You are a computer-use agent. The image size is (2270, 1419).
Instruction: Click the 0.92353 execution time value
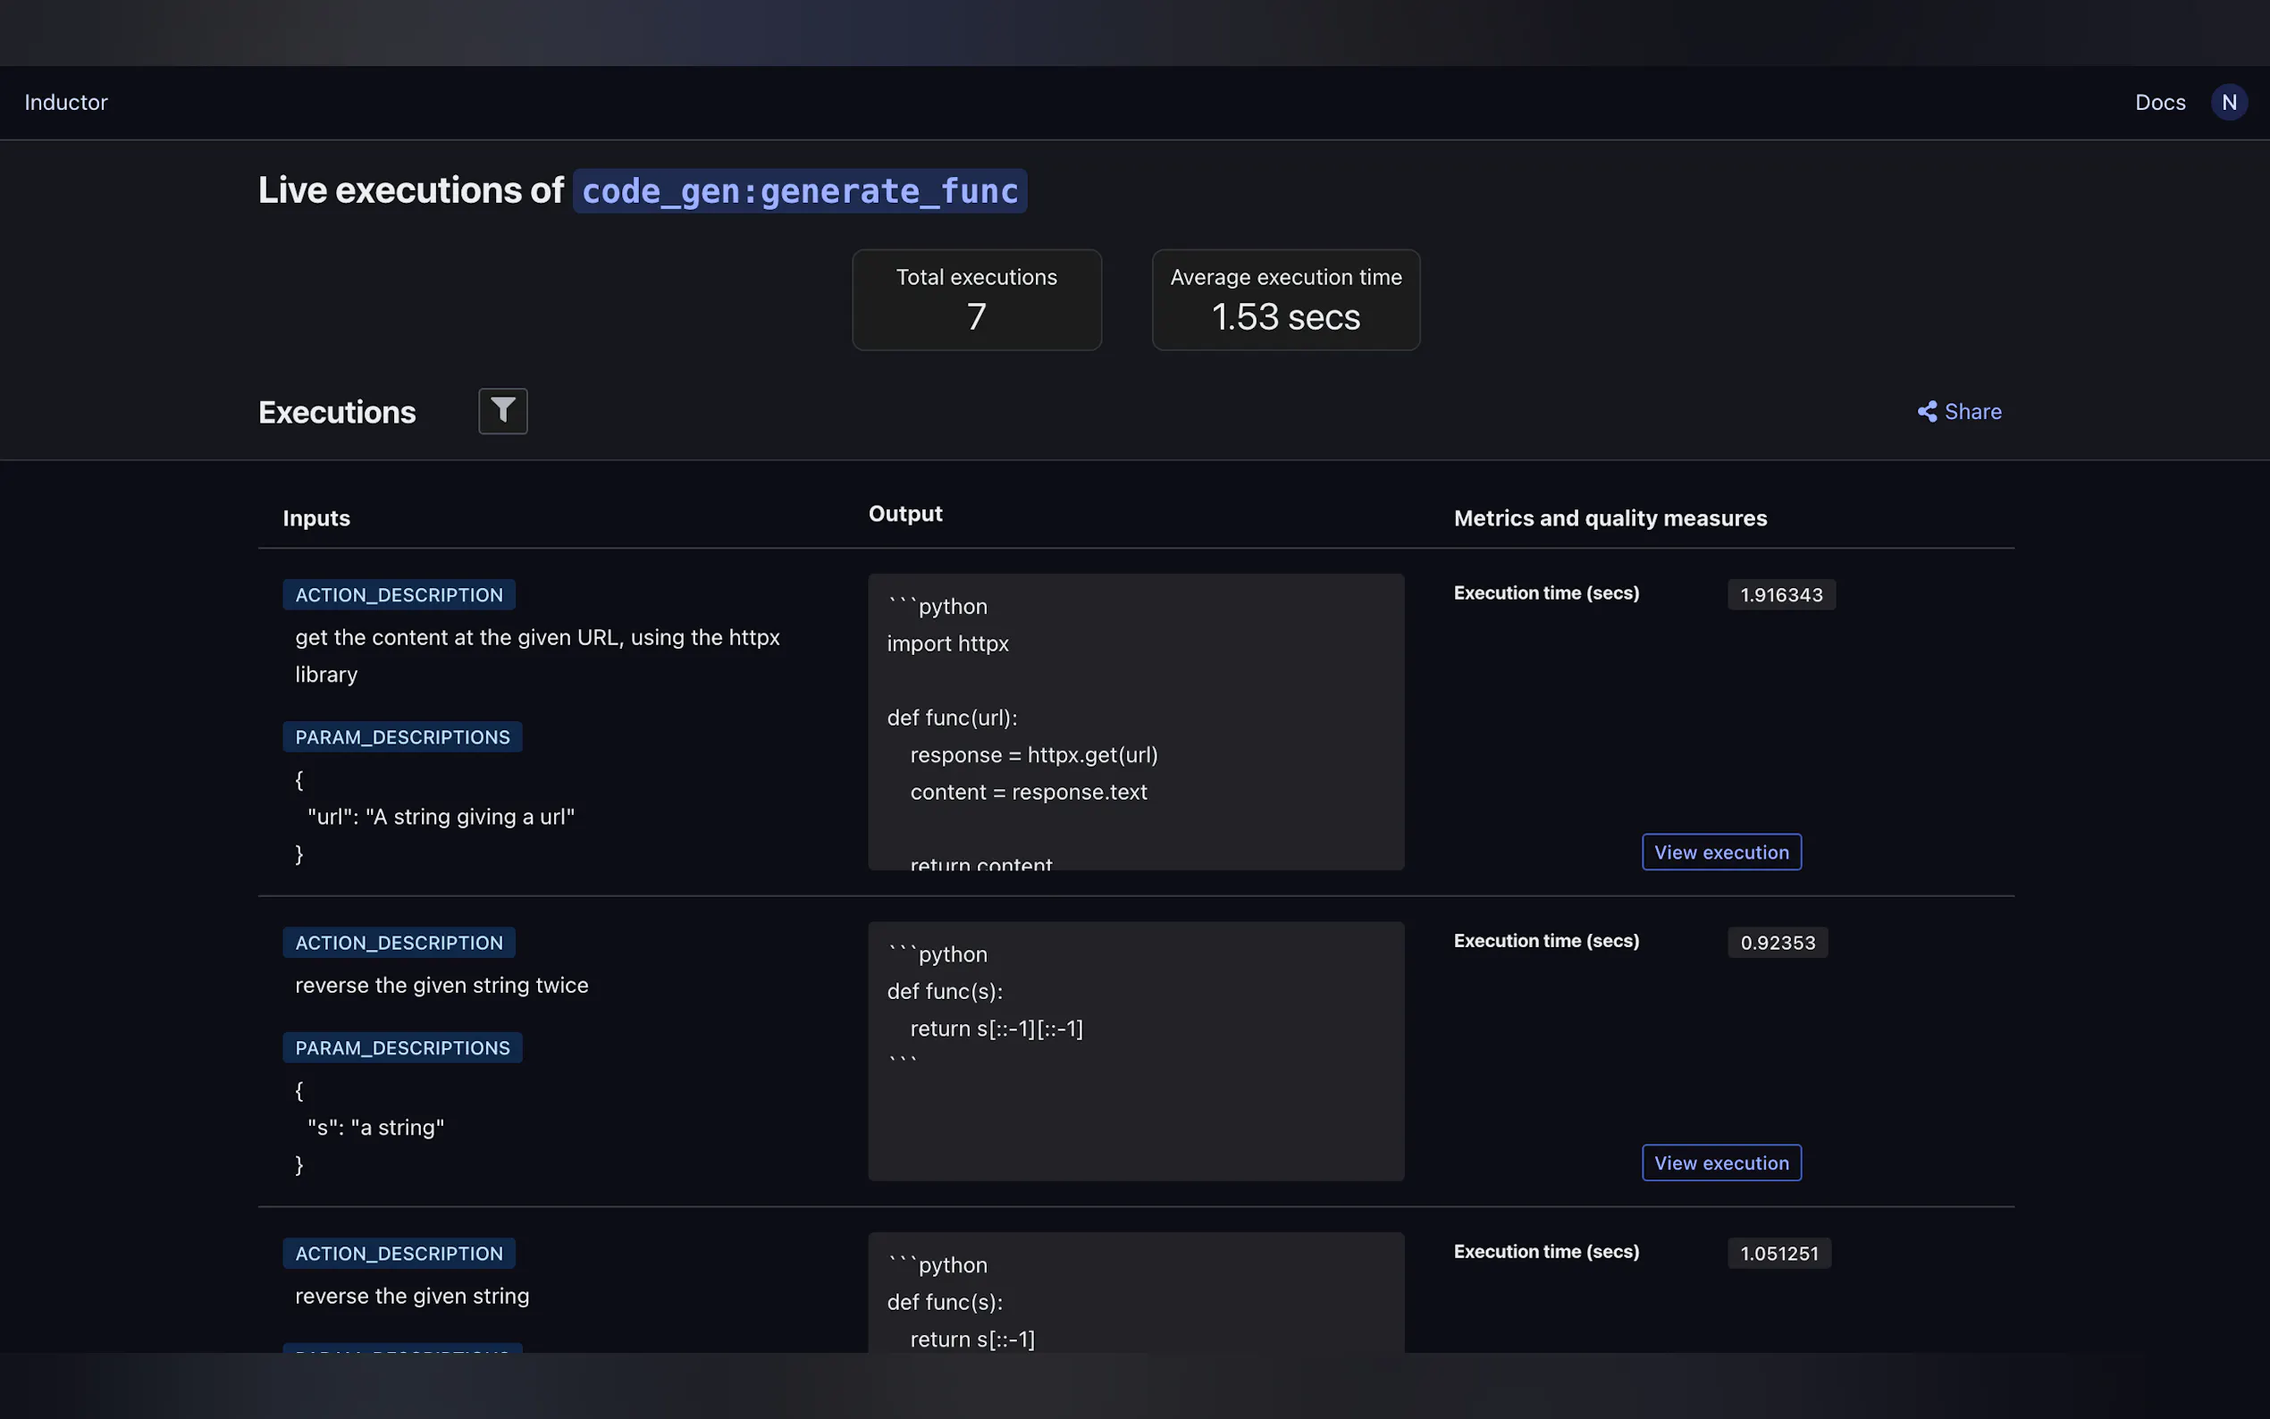coord(1777,942)
